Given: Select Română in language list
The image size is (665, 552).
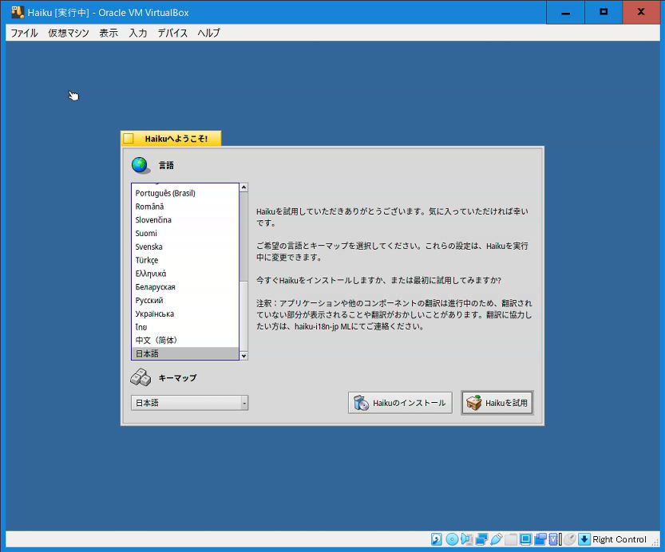Looking at the screenshot, I should pos(185,207).
